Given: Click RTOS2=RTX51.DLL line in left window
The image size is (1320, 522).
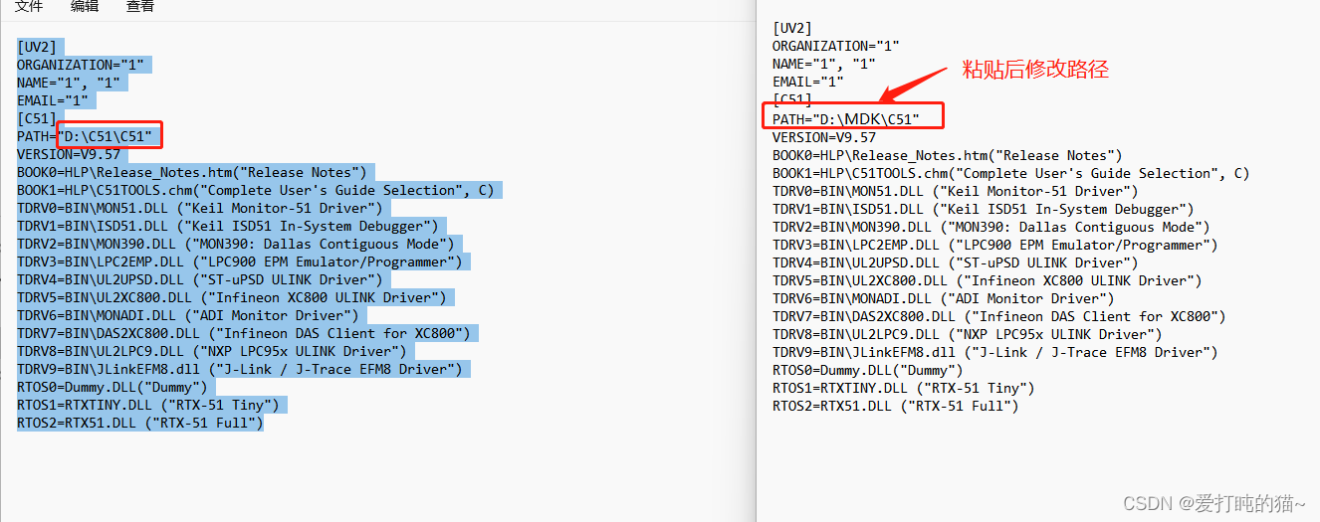Looking at the screenshot, I should [139, 423].
